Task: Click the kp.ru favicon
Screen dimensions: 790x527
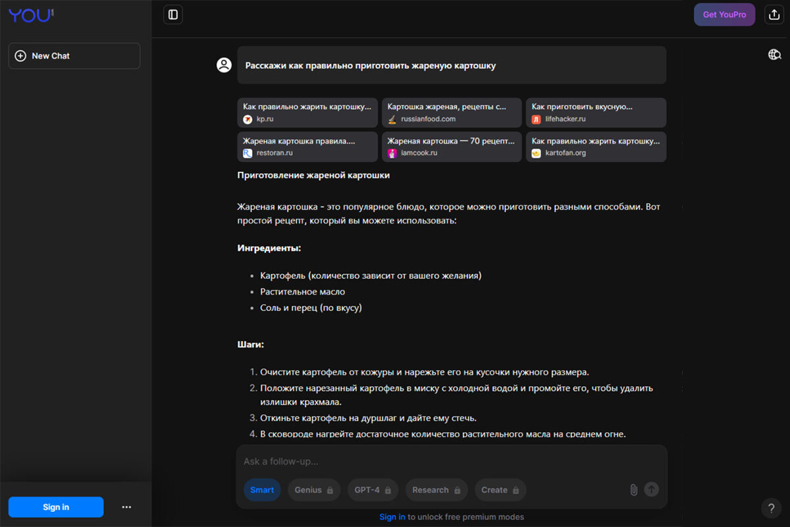Action: (x=248, y=119)
